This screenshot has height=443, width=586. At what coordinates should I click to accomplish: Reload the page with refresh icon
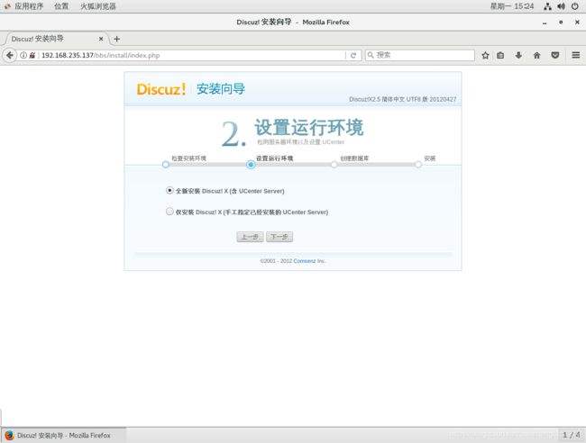tap(353, 55)
